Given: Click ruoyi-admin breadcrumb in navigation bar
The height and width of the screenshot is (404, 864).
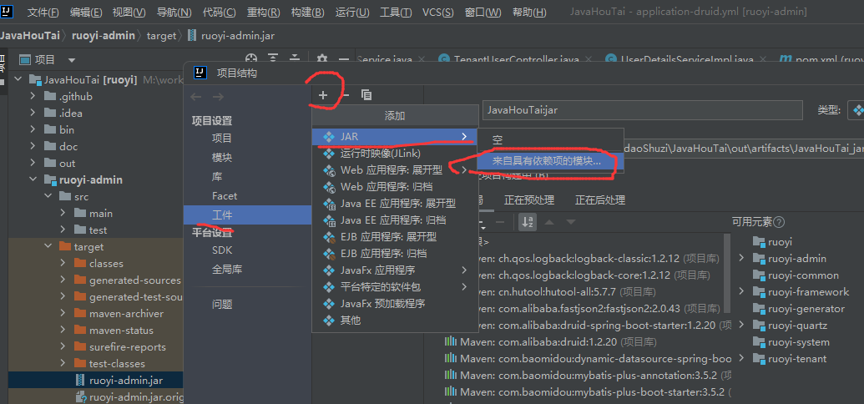Looking at the screenshot, I should tap(103, 36).
